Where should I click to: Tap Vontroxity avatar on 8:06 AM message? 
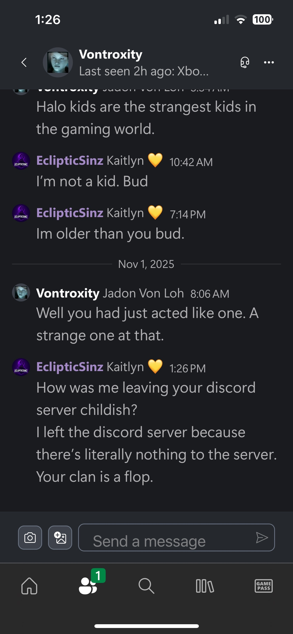point(21,292)
